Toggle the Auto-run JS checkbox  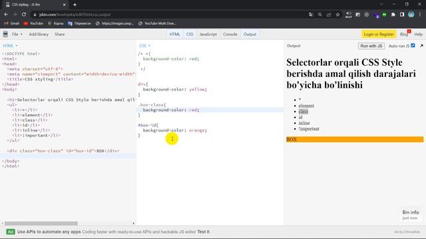click(413, 46)
